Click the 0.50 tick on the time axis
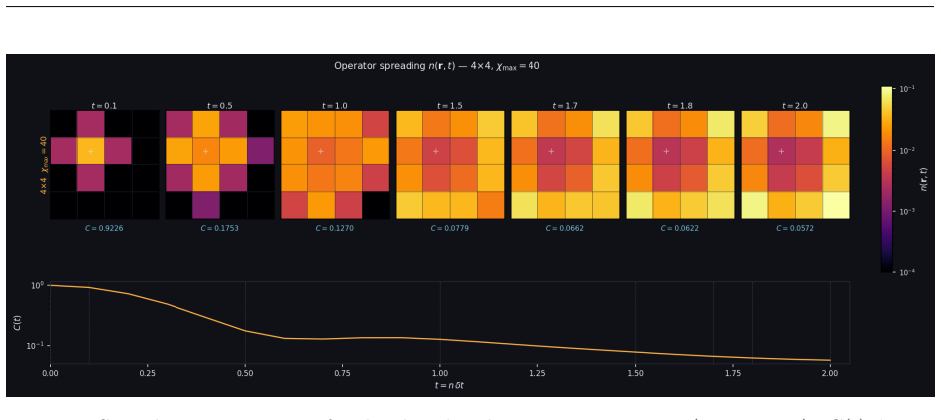This screenshot has height=420, width=941. (x=245, y=372)
